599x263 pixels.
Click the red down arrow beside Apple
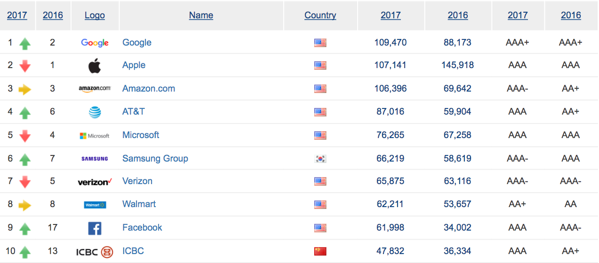25,66
